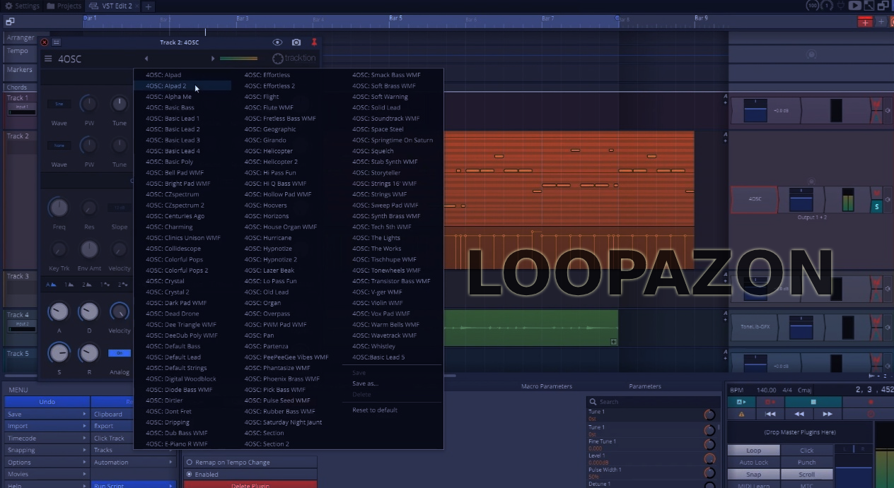The image size is (894, 488).
Task: Close the 4OSC plugin window with red X
Action: [x=44, y=42]
